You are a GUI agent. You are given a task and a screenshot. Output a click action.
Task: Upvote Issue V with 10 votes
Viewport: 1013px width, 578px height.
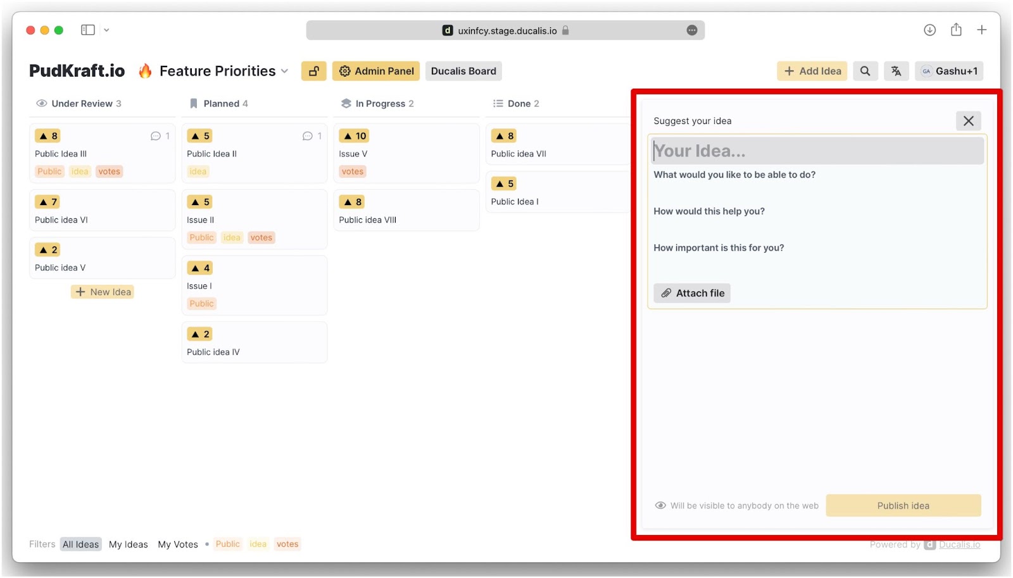pos(355,136)
